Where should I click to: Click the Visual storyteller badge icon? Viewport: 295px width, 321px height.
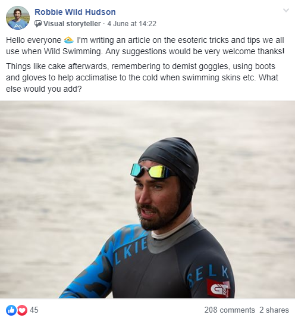(38, 24)
